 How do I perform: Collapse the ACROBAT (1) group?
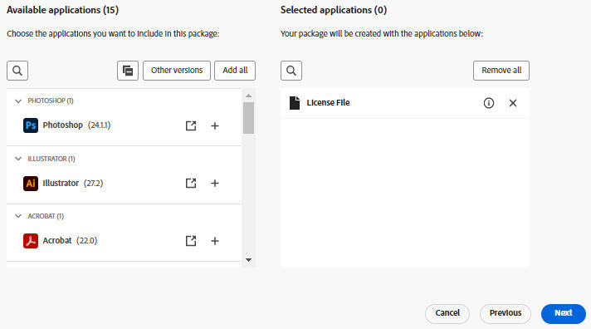coord(18,216)
